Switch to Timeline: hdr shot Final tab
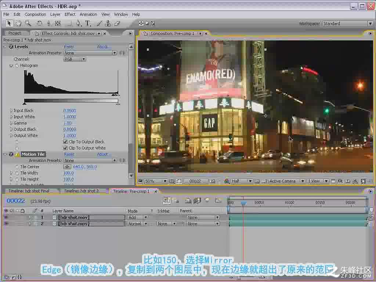This screenshot has height=282, width=376. [x=29, y=191]
